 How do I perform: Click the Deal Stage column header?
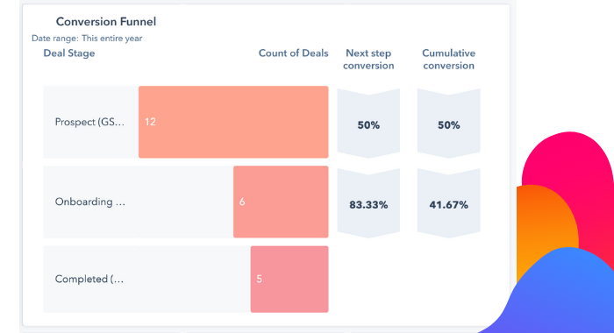click(69, 53)
